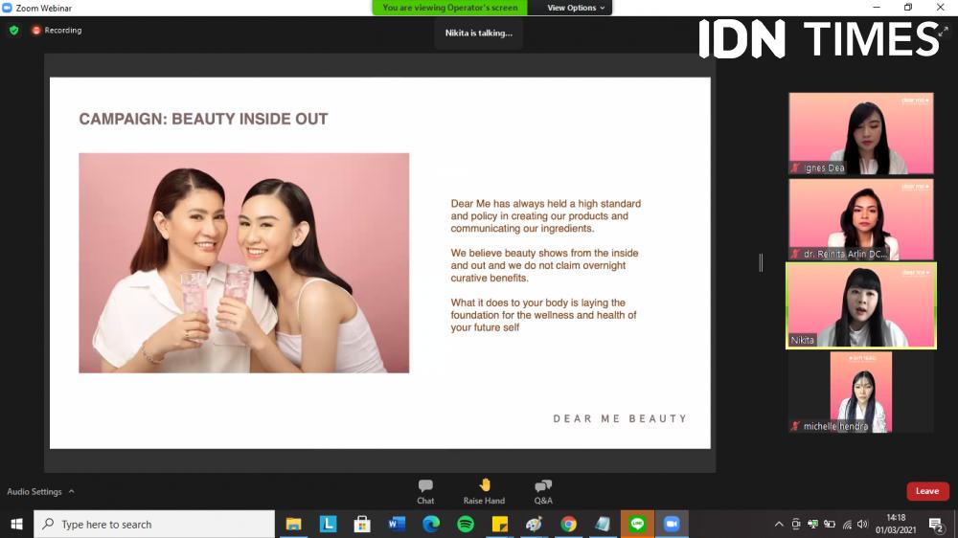Click the Zoom icon on the taskbar
958x538 pixels.
pos(672,524)
